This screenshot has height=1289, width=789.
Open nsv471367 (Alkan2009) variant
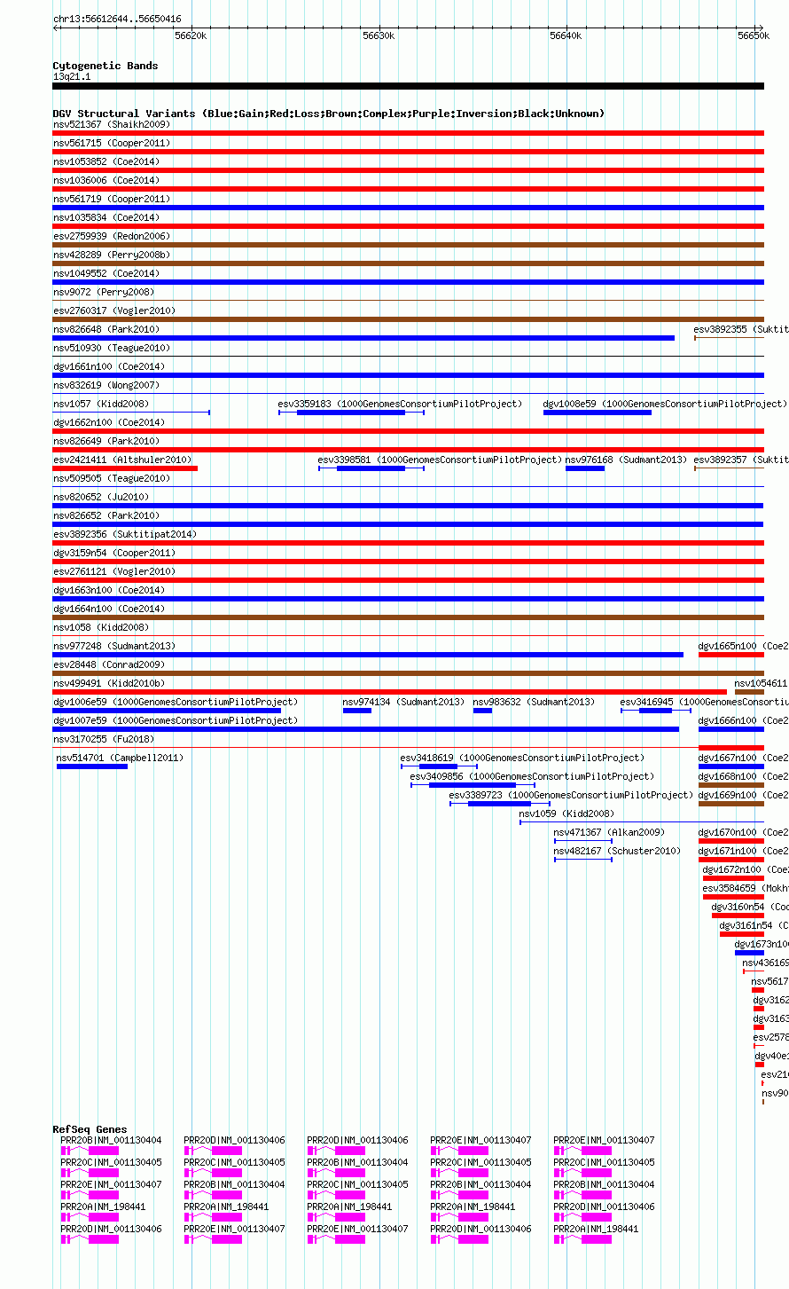click(609, 832)
